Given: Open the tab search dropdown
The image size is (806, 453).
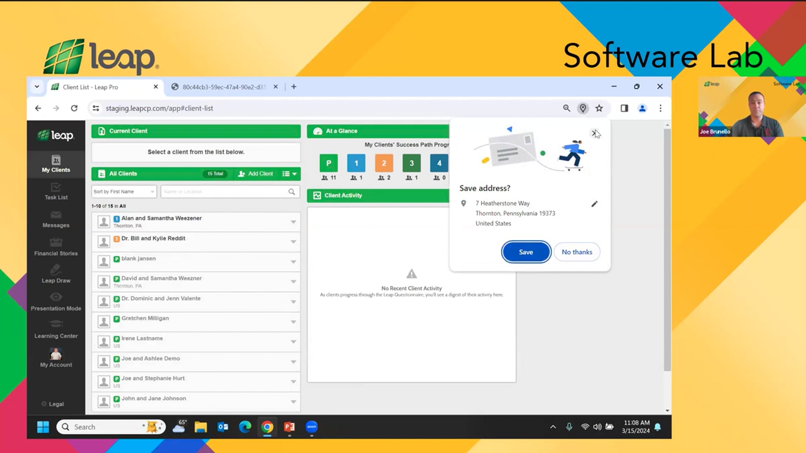Looking at the screenshot, I should (37, 87).
